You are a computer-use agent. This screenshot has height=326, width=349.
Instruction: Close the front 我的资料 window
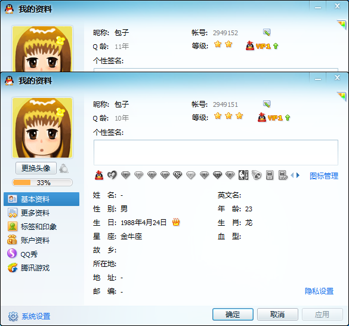tap(337, 78)
